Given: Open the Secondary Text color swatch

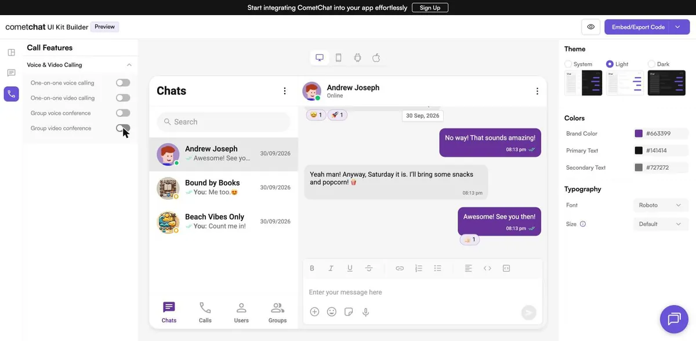Looking at the screenshot, I should 639,167.
